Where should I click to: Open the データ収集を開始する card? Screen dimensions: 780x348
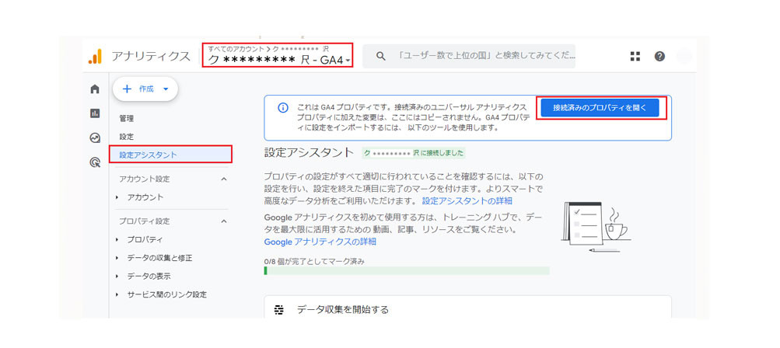click(x=467, y=308)
